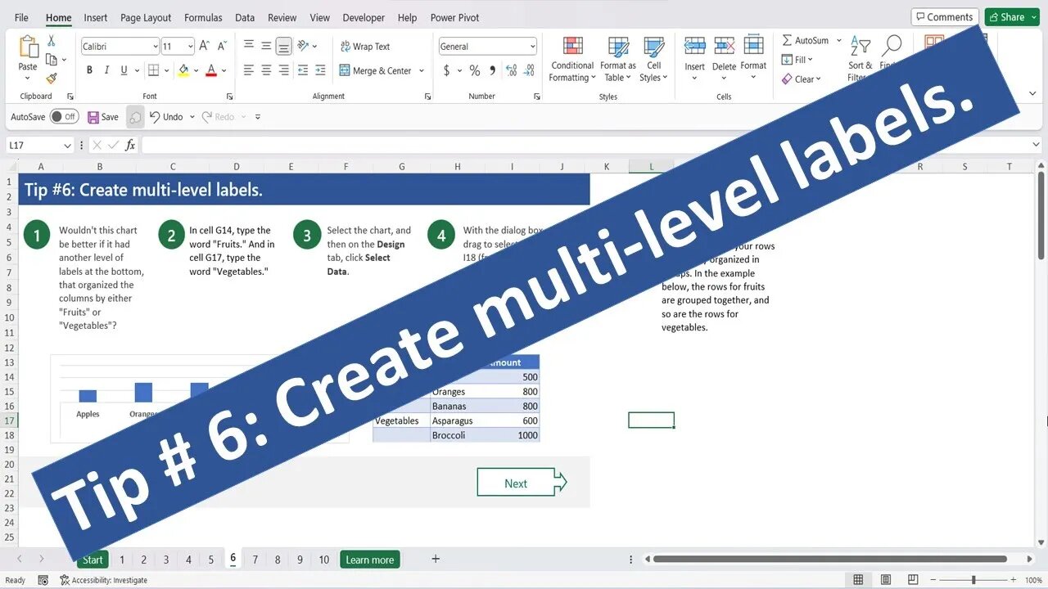The width and height of the screenshot is (1048, 589).
Task: Click the formula bar input
Action: (585, 145)
